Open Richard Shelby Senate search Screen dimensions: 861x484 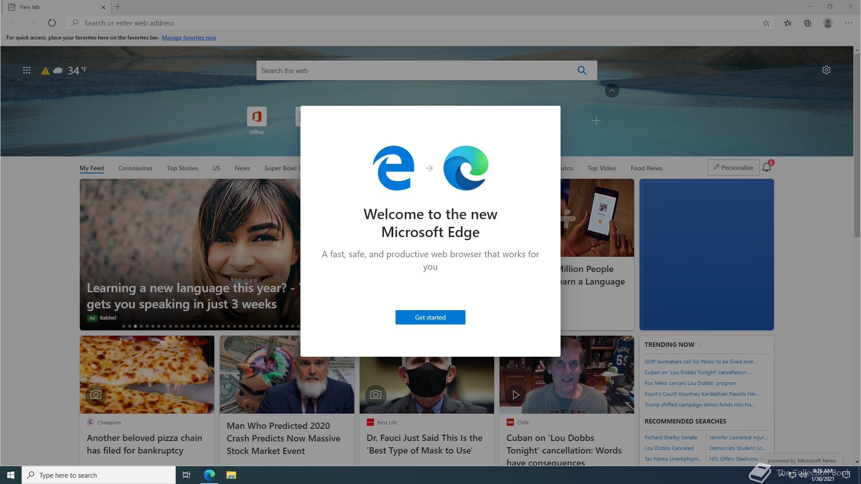coord(671,437)
